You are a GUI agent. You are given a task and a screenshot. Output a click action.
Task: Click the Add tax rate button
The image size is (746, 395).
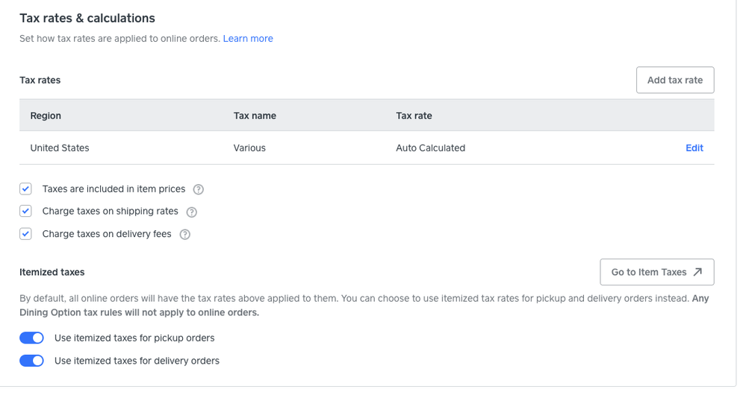click(674, 80)
